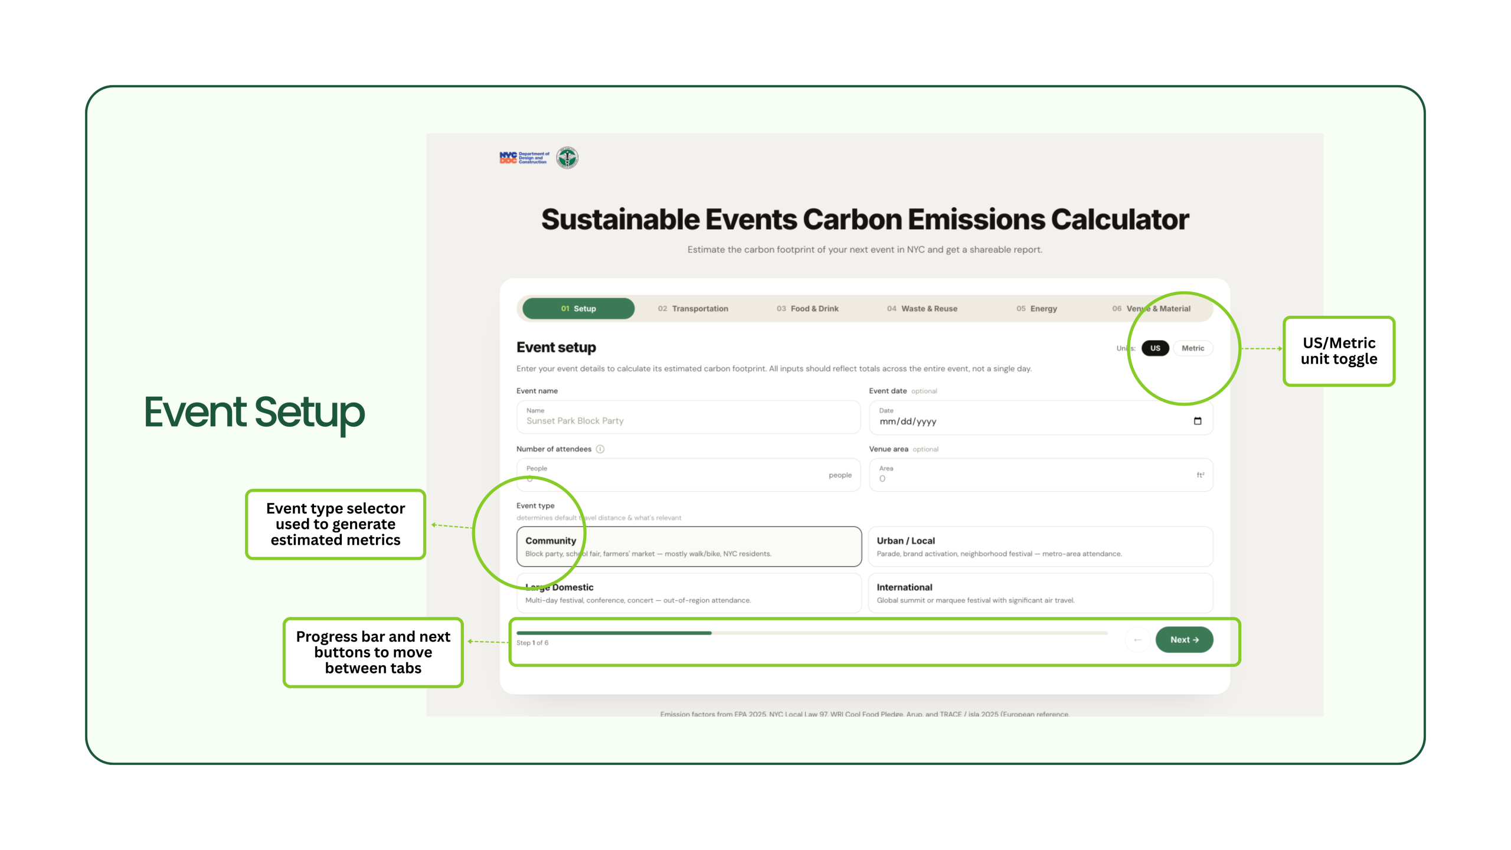Select the Urban / Local event type
Screen dimensions: 1511x850
pyautogui.click(x=1041, y=547)
